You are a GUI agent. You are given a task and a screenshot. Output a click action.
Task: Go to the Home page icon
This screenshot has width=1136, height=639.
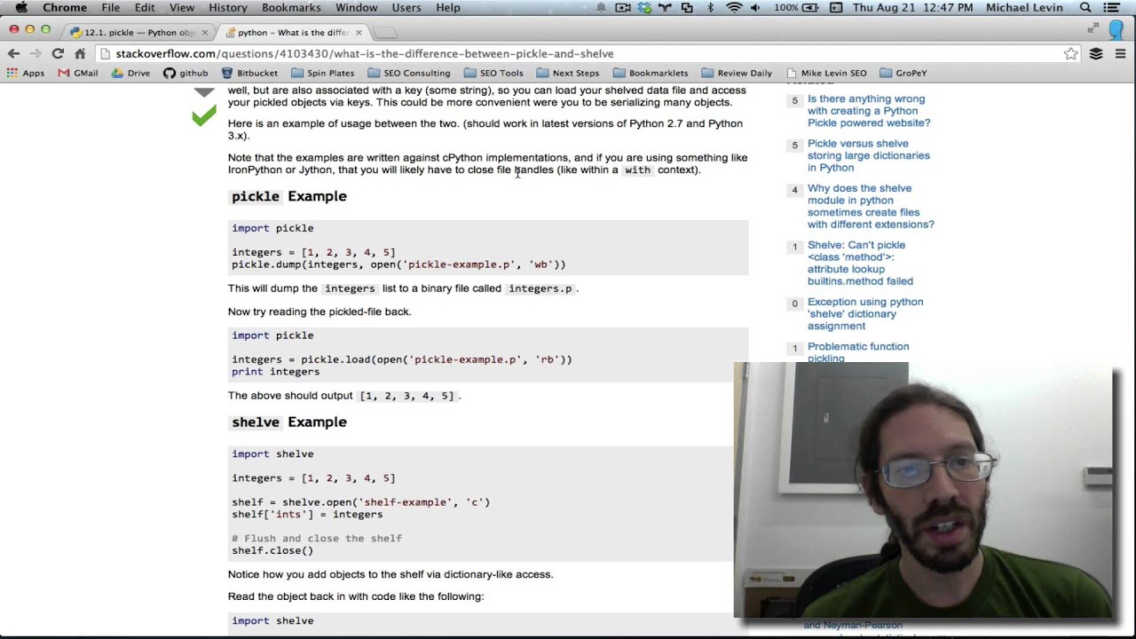coord(80,53)
